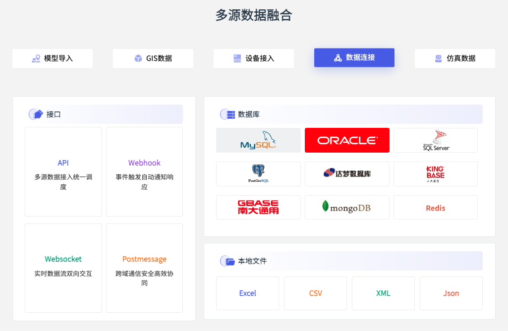Pick the GBASE 南大通用 logo
Image resolution: width=508 pixels, height=331 pixels.
click(258, 207)
